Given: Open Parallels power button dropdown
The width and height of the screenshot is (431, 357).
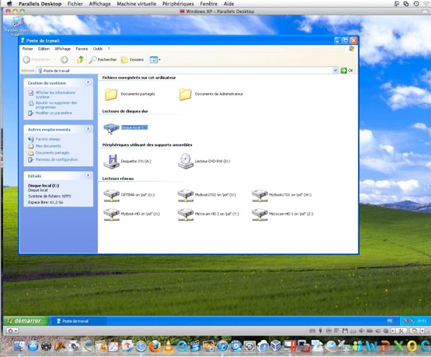Looking at the screenshot, I should (12, 331).
